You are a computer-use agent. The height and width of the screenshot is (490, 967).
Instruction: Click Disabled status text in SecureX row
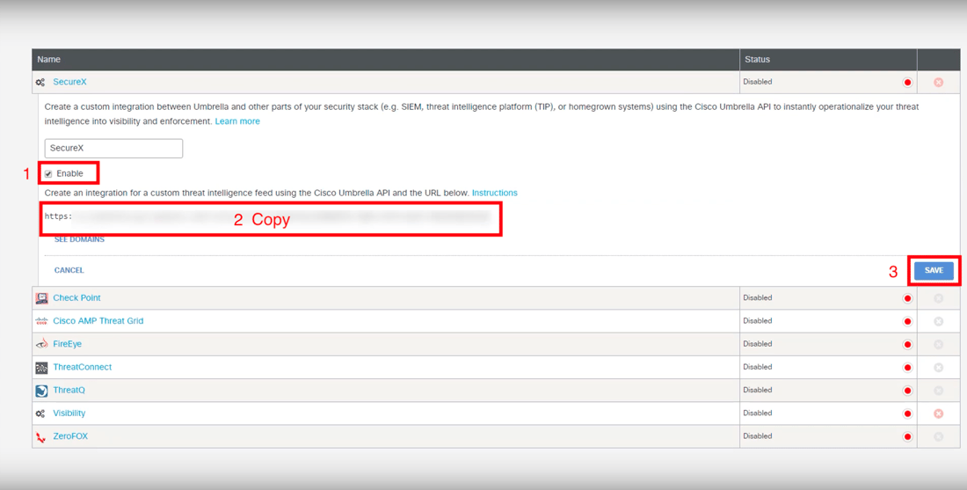(x=757, y=82)
